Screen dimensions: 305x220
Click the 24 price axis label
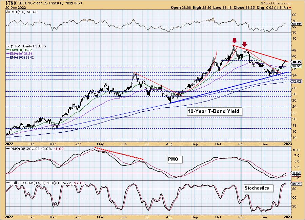point(294,107)
